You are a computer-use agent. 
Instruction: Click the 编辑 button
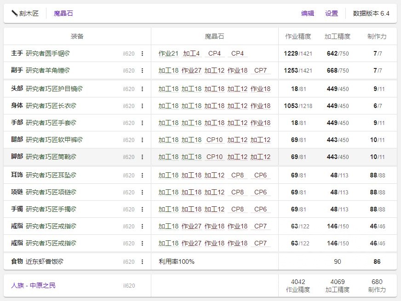click(308, 13)
